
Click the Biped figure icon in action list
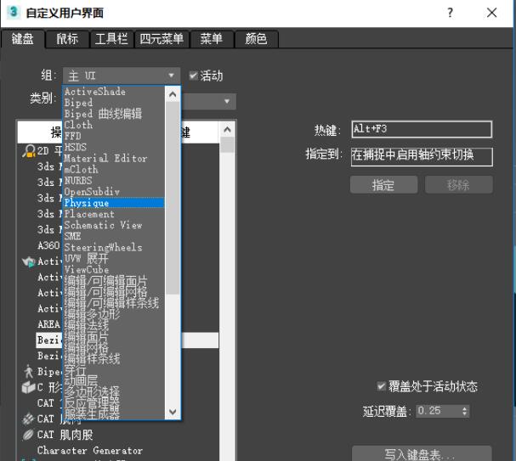pyautogui.click(x=29, y=372)
